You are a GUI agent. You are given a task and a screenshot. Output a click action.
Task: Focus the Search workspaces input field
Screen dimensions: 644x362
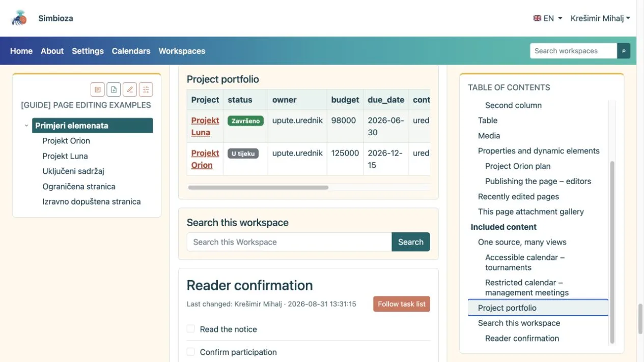coord(573,51)
